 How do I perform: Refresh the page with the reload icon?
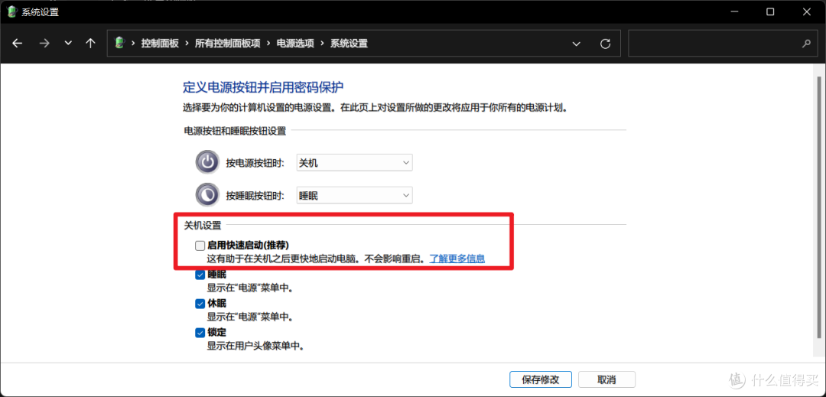coord(605,43)
